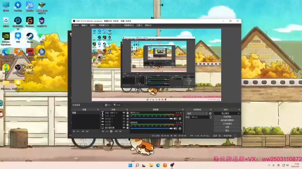Open the OBS Studio desktop shortcut
Viewport: 302px width, 169px height.
pos(18,69)
